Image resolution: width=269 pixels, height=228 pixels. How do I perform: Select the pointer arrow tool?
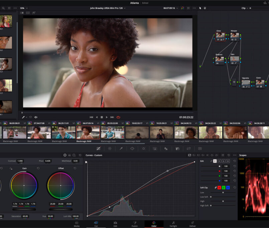click(x=200, y=8)
